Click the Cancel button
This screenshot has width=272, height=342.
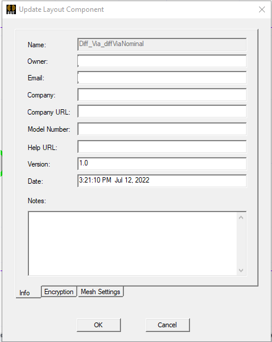(168, 325)
